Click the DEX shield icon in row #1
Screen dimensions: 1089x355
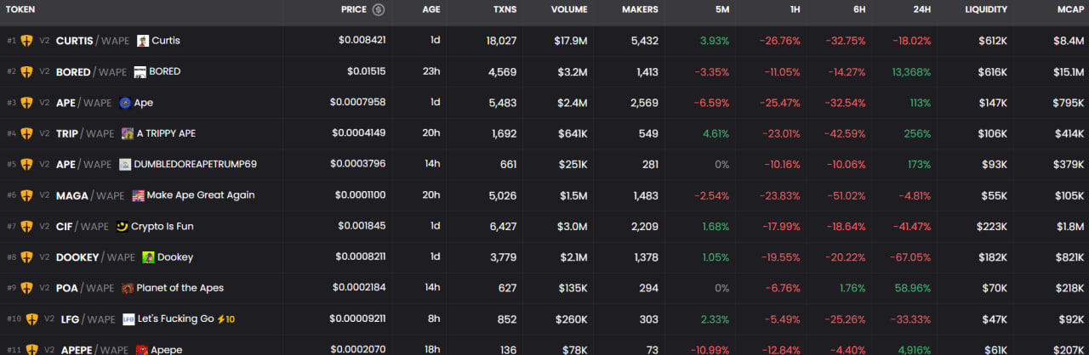pyautogui.click(x=26, y=41)
